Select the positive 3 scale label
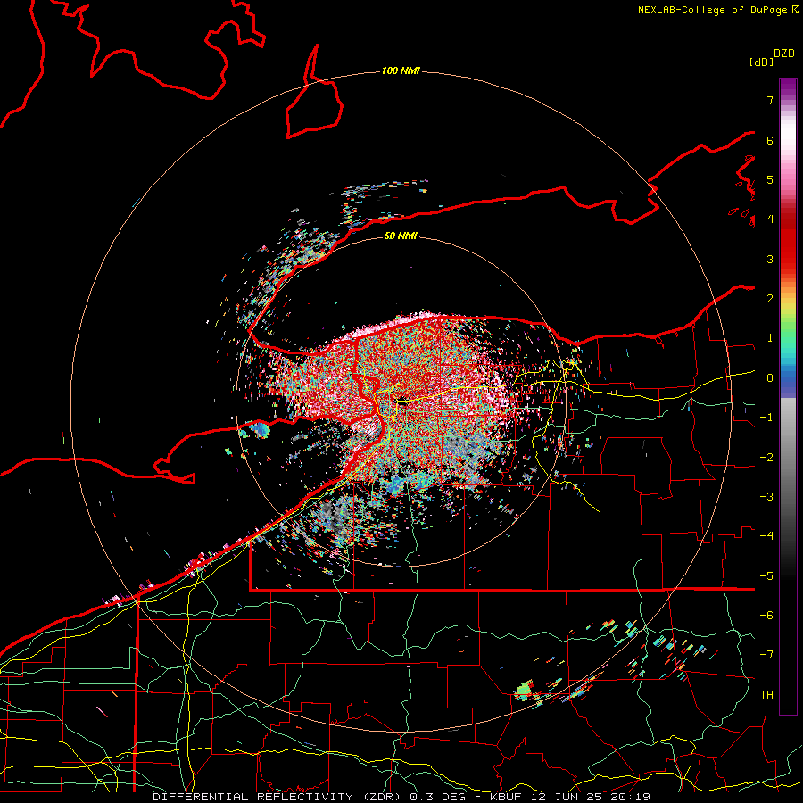The image size is (803, 803). pos(770,259)
